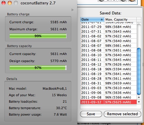The height and width of the screenshot is (125, 144).
Task: Click the Battery loadcycles value 21
Action: point(65,101)
